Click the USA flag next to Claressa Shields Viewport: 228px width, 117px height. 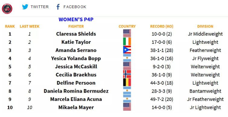click(127, 33)
